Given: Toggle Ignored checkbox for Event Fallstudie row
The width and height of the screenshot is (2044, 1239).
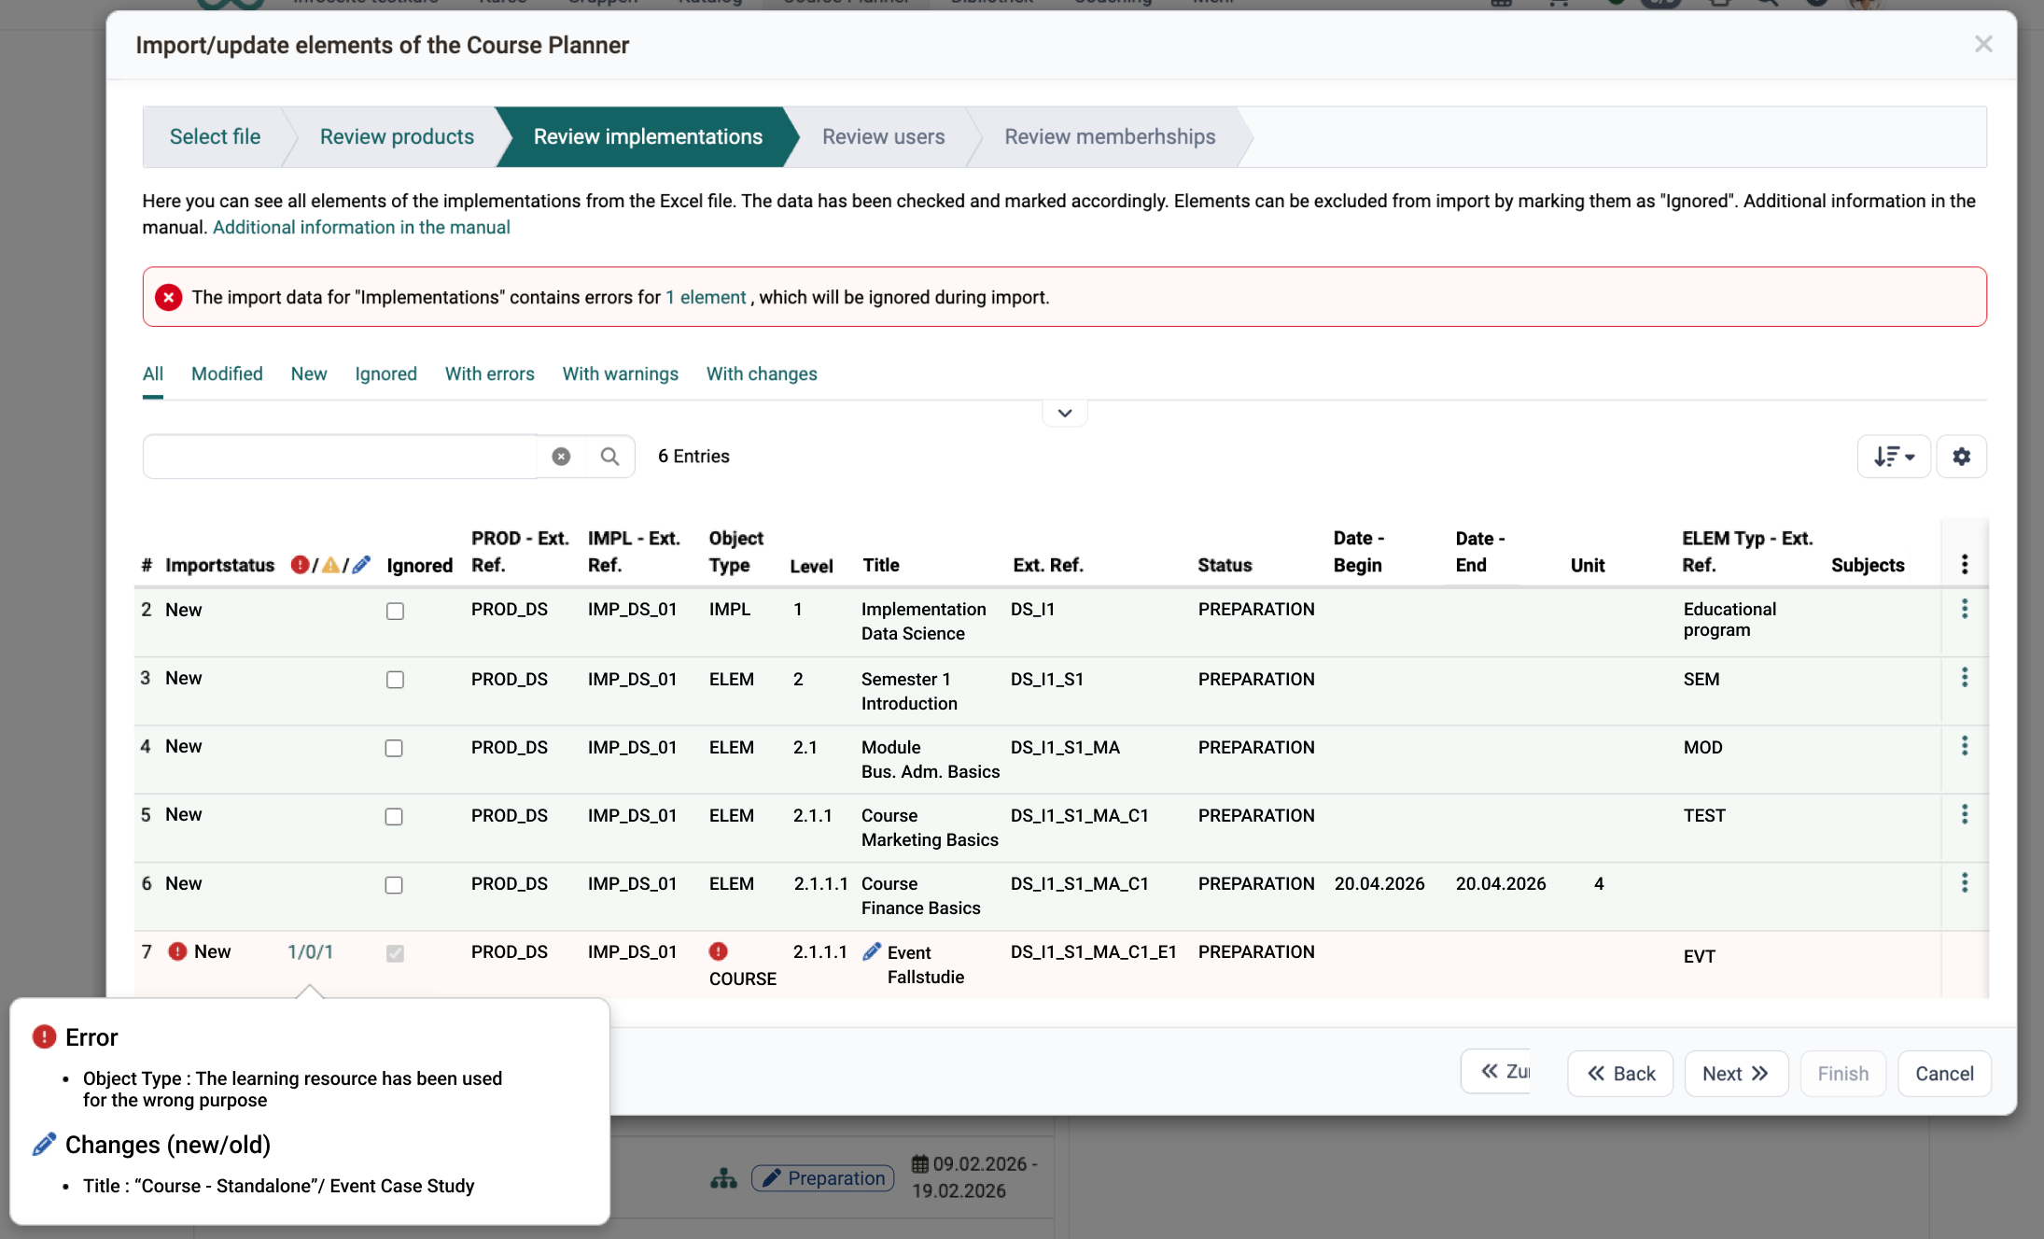Looking at the screenshot, I should 395,953.
